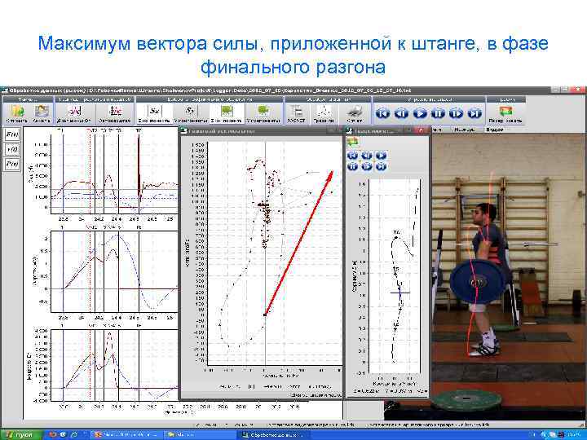The width and height of the screenshot is (587, 440).
Task: Click the Firefox quick launch icon
Action: click(54, 435)
